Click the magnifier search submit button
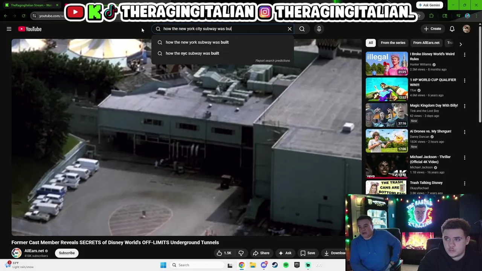The width and height of the screenshot is (482, 271). (302, 29)
